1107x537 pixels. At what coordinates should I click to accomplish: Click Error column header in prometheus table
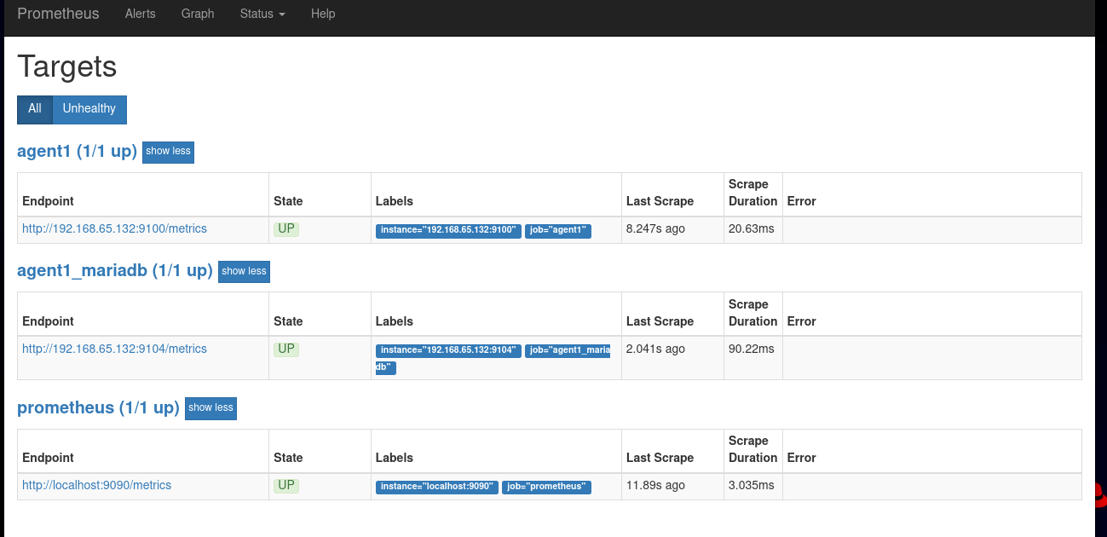(x=802, y=458)
